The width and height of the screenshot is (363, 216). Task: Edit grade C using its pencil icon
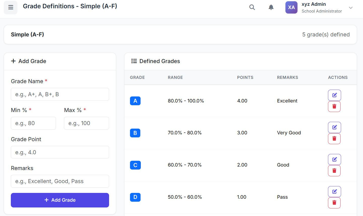coord(334,159)
